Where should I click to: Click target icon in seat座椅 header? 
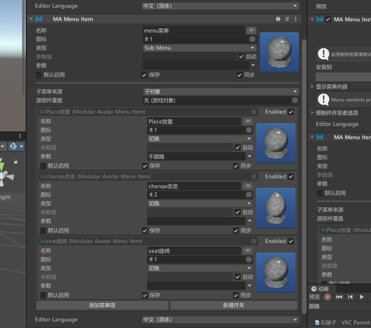click(254, 241)
